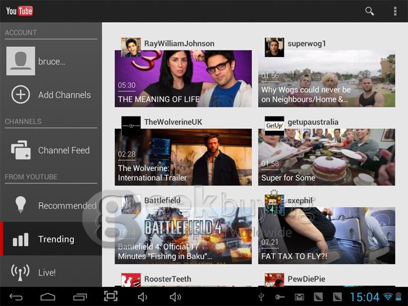
Task: Open the three-dot overflow menu
Action: pos(395,11)
